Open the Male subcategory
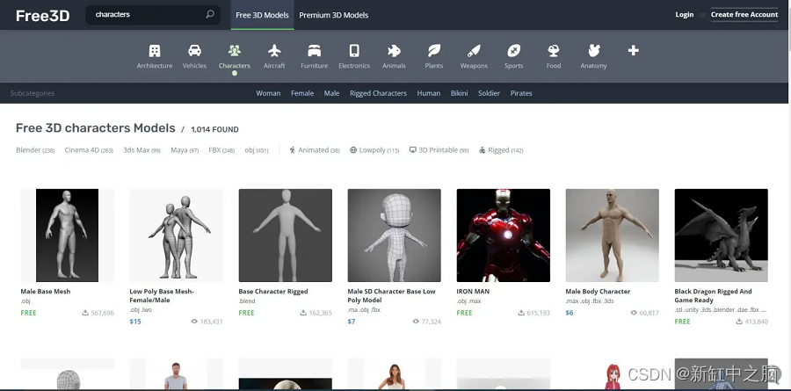This screenshot has height=391, width=791. click(331, 93)
